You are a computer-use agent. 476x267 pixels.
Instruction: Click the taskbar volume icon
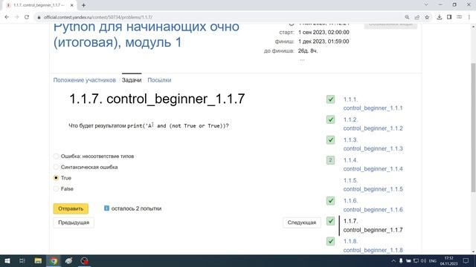[x=423, y=260]
